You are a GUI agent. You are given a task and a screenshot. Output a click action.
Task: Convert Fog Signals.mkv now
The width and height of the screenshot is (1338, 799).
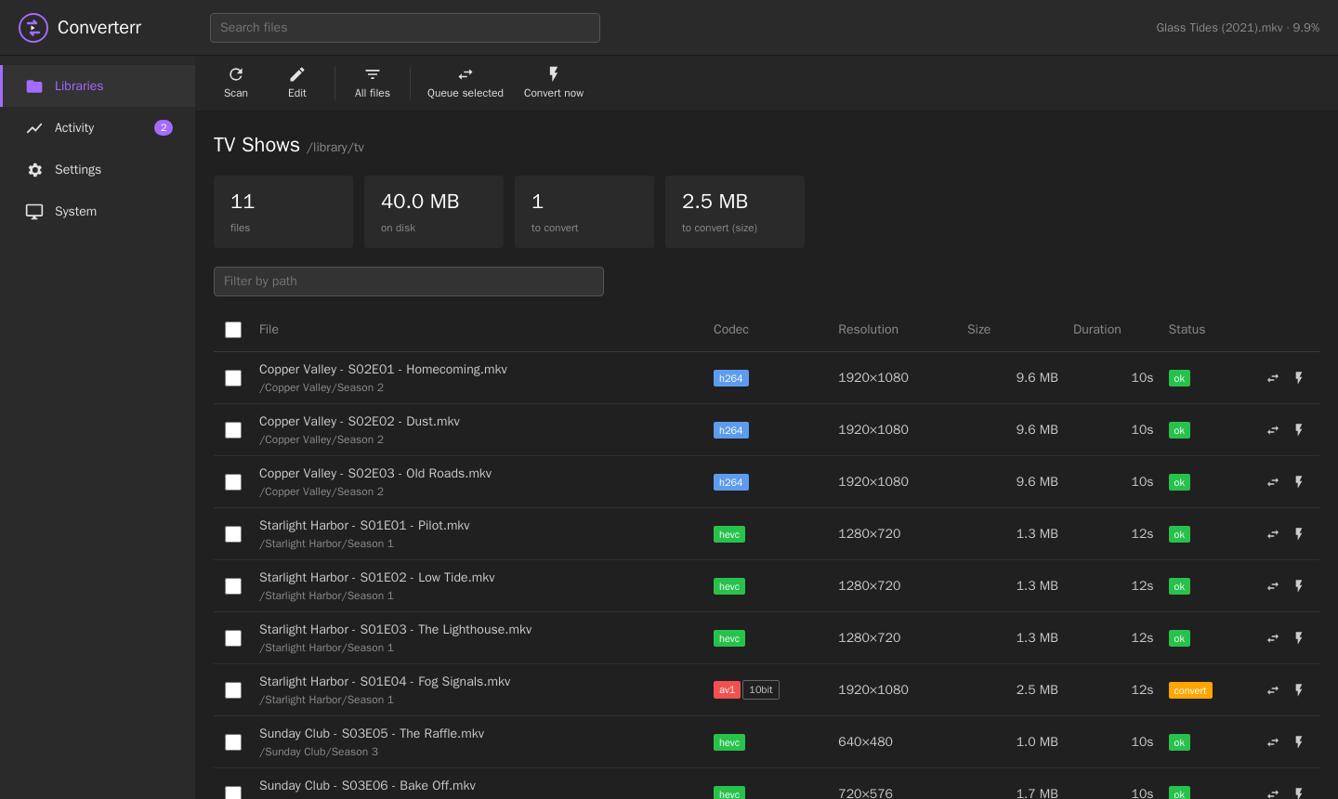(x=1299, y=690)
